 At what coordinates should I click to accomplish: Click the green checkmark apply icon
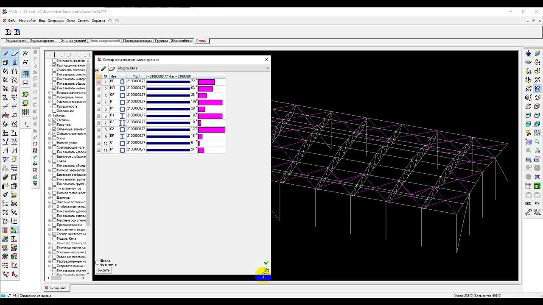click(x=266, y=263)
